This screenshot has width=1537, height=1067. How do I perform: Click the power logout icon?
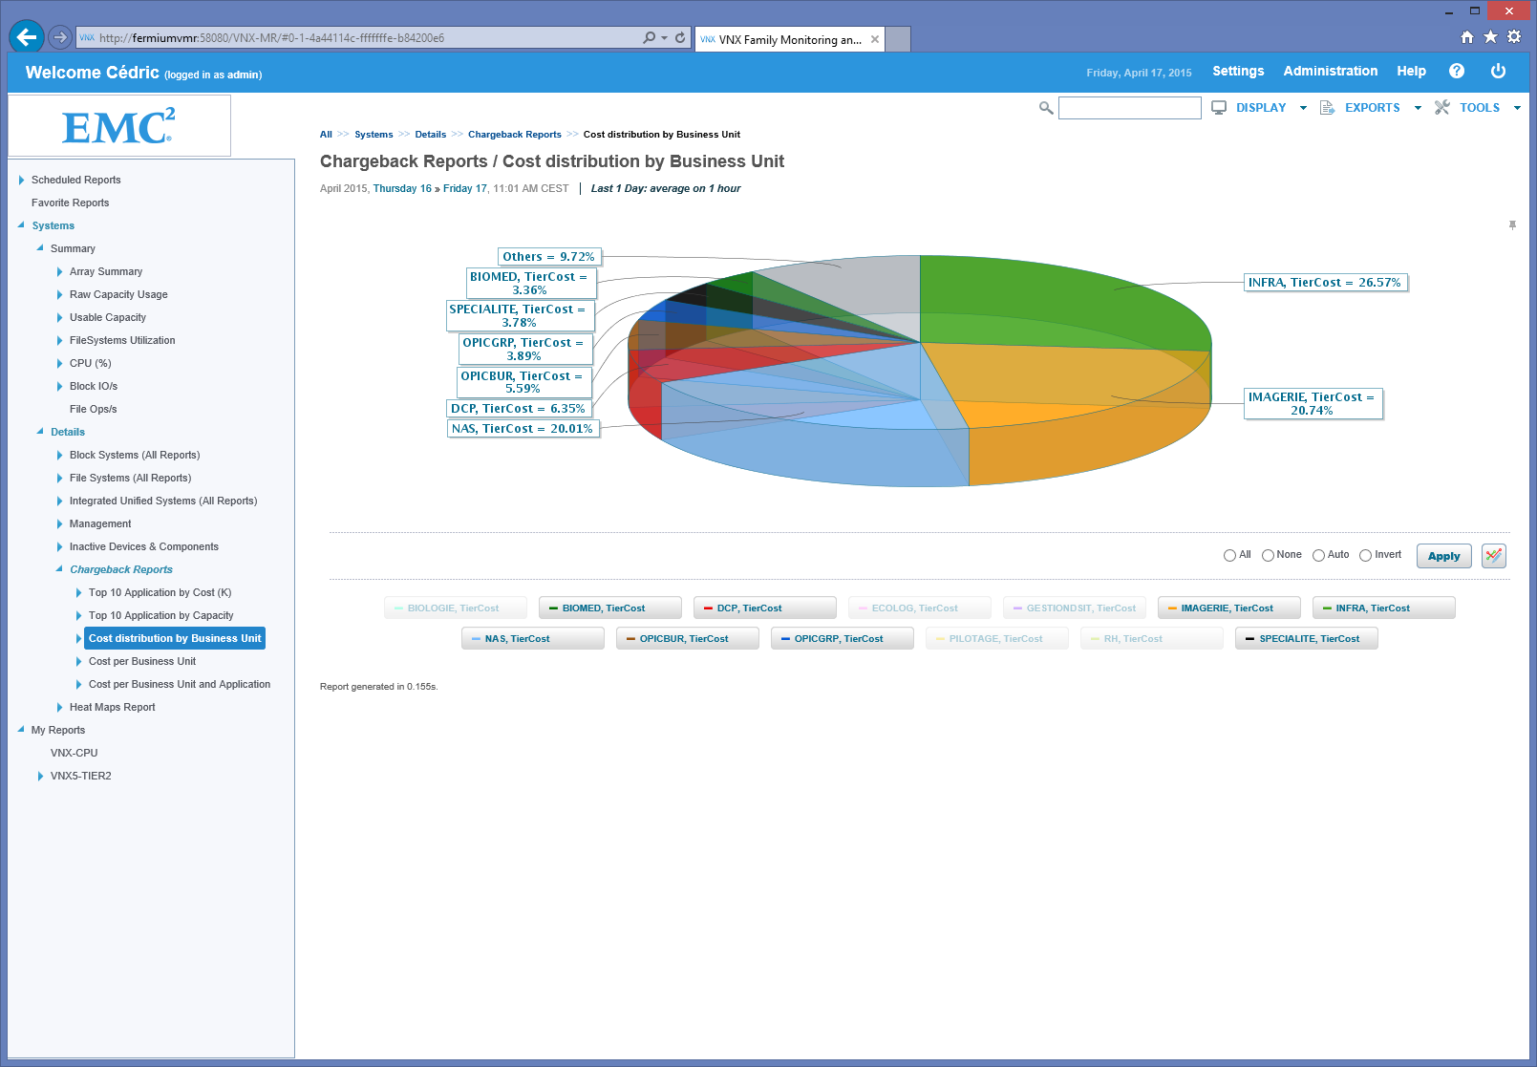[1498, 72]
